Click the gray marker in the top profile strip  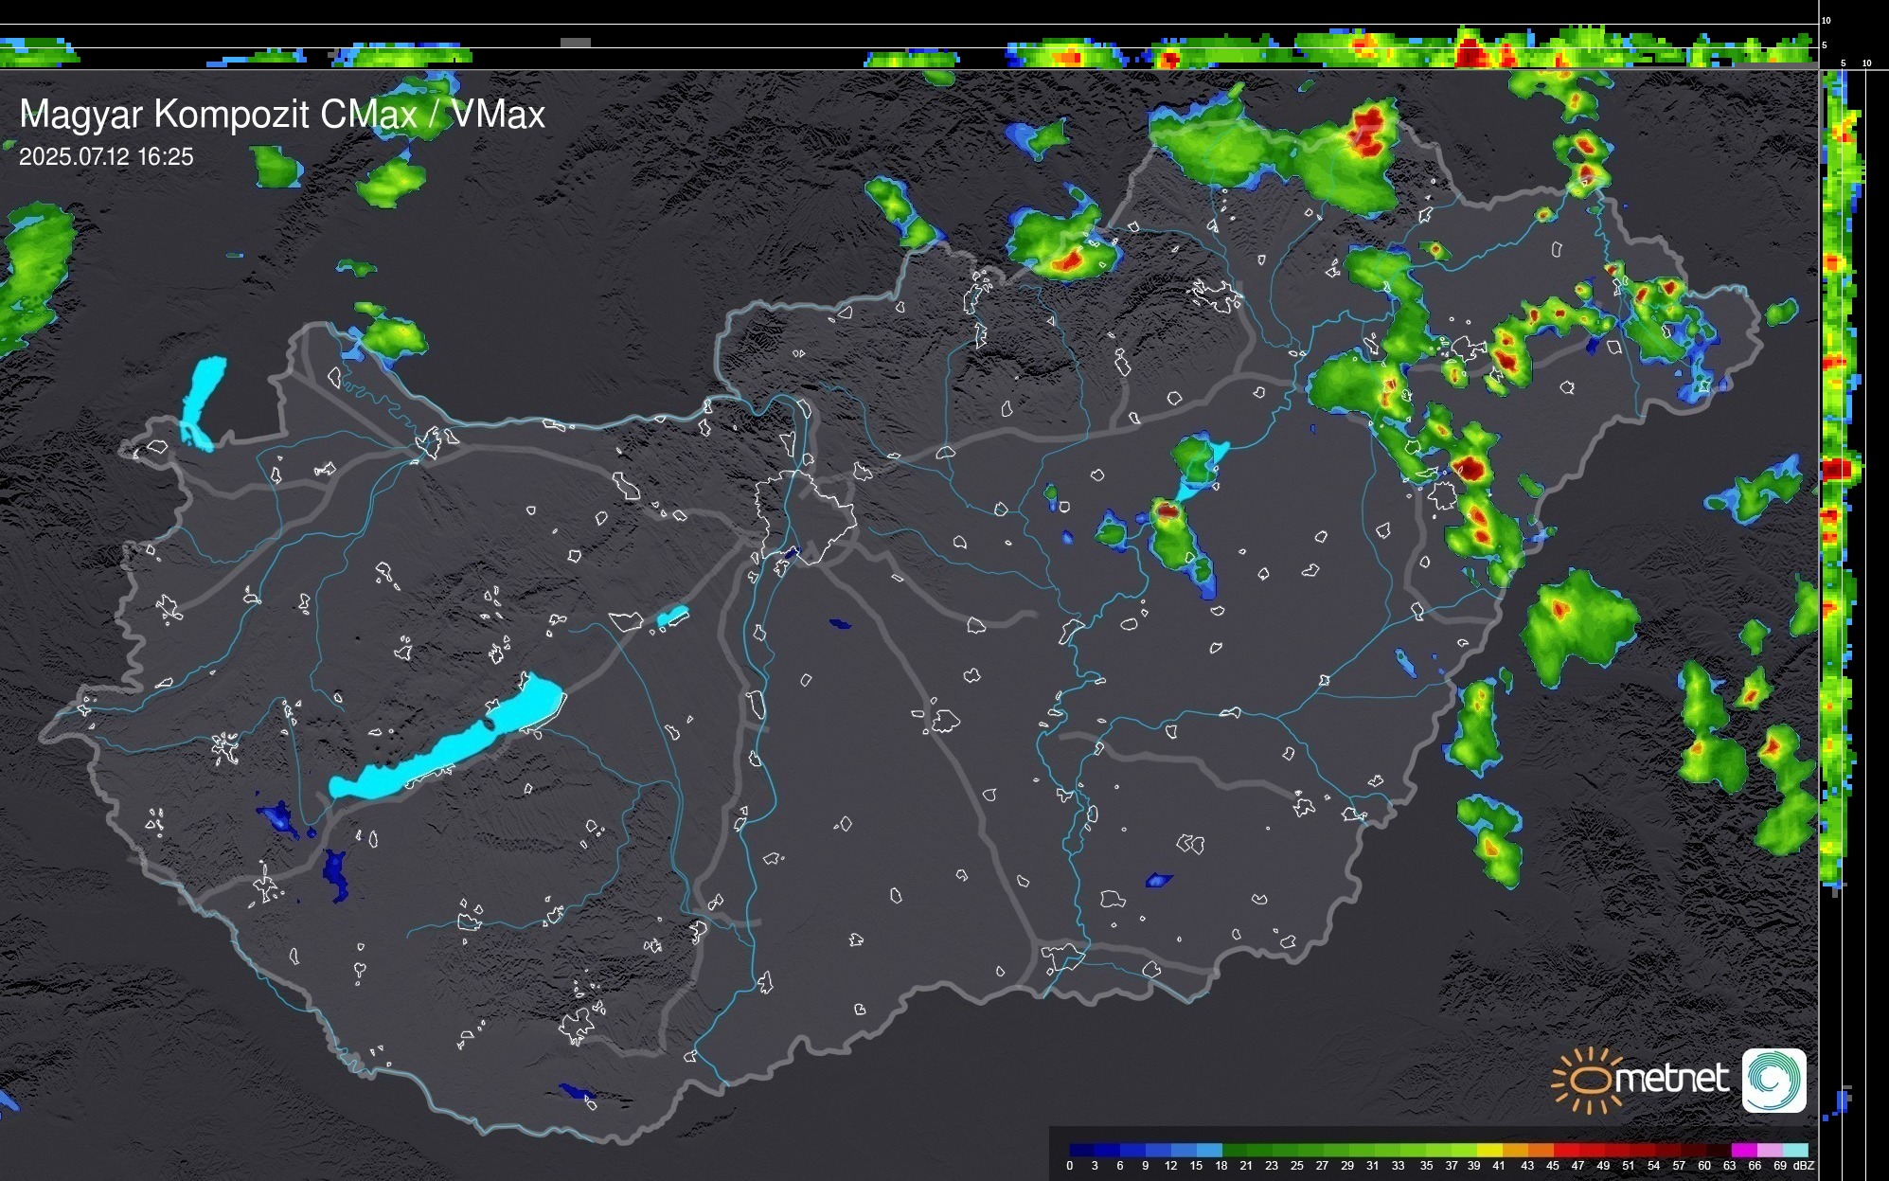pyautogui.click(x=575, y=43)
